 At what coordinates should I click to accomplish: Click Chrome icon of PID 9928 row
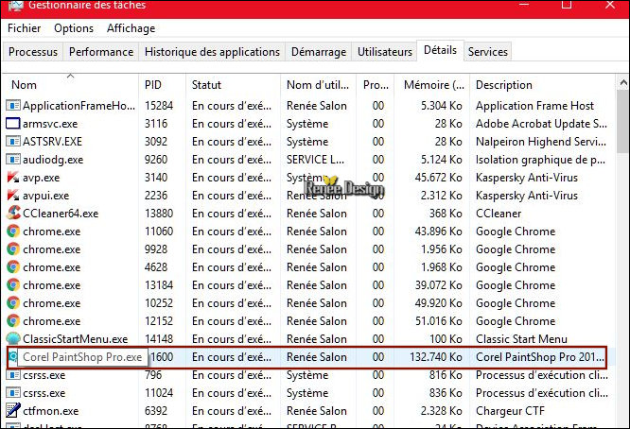coord(13,249)
